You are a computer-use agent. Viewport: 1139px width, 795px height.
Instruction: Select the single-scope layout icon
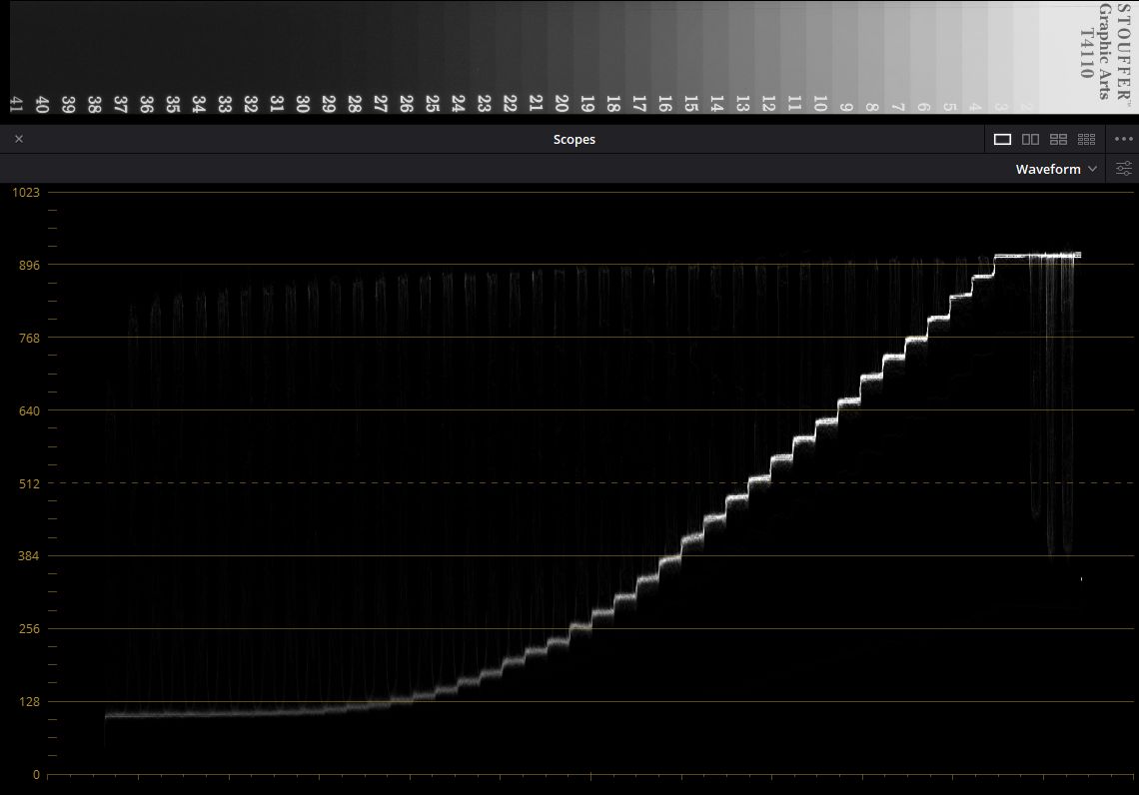point(1002,139)
